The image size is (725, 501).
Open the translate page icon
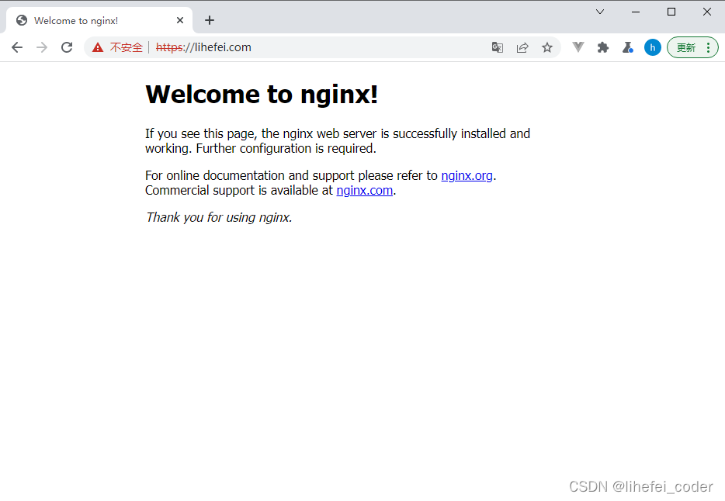[498, 47]
